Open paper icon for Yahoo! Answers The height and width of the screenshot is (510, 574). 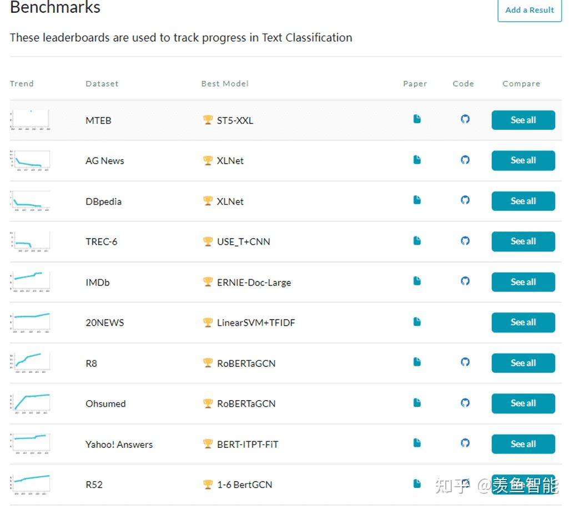coord(417,443)
